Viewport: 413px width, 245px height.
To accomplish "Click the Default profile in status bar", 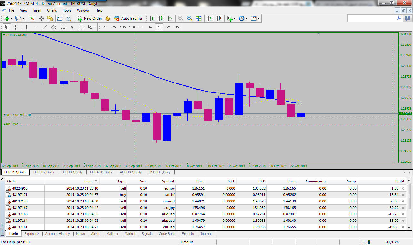I will [x=187, y=242].
